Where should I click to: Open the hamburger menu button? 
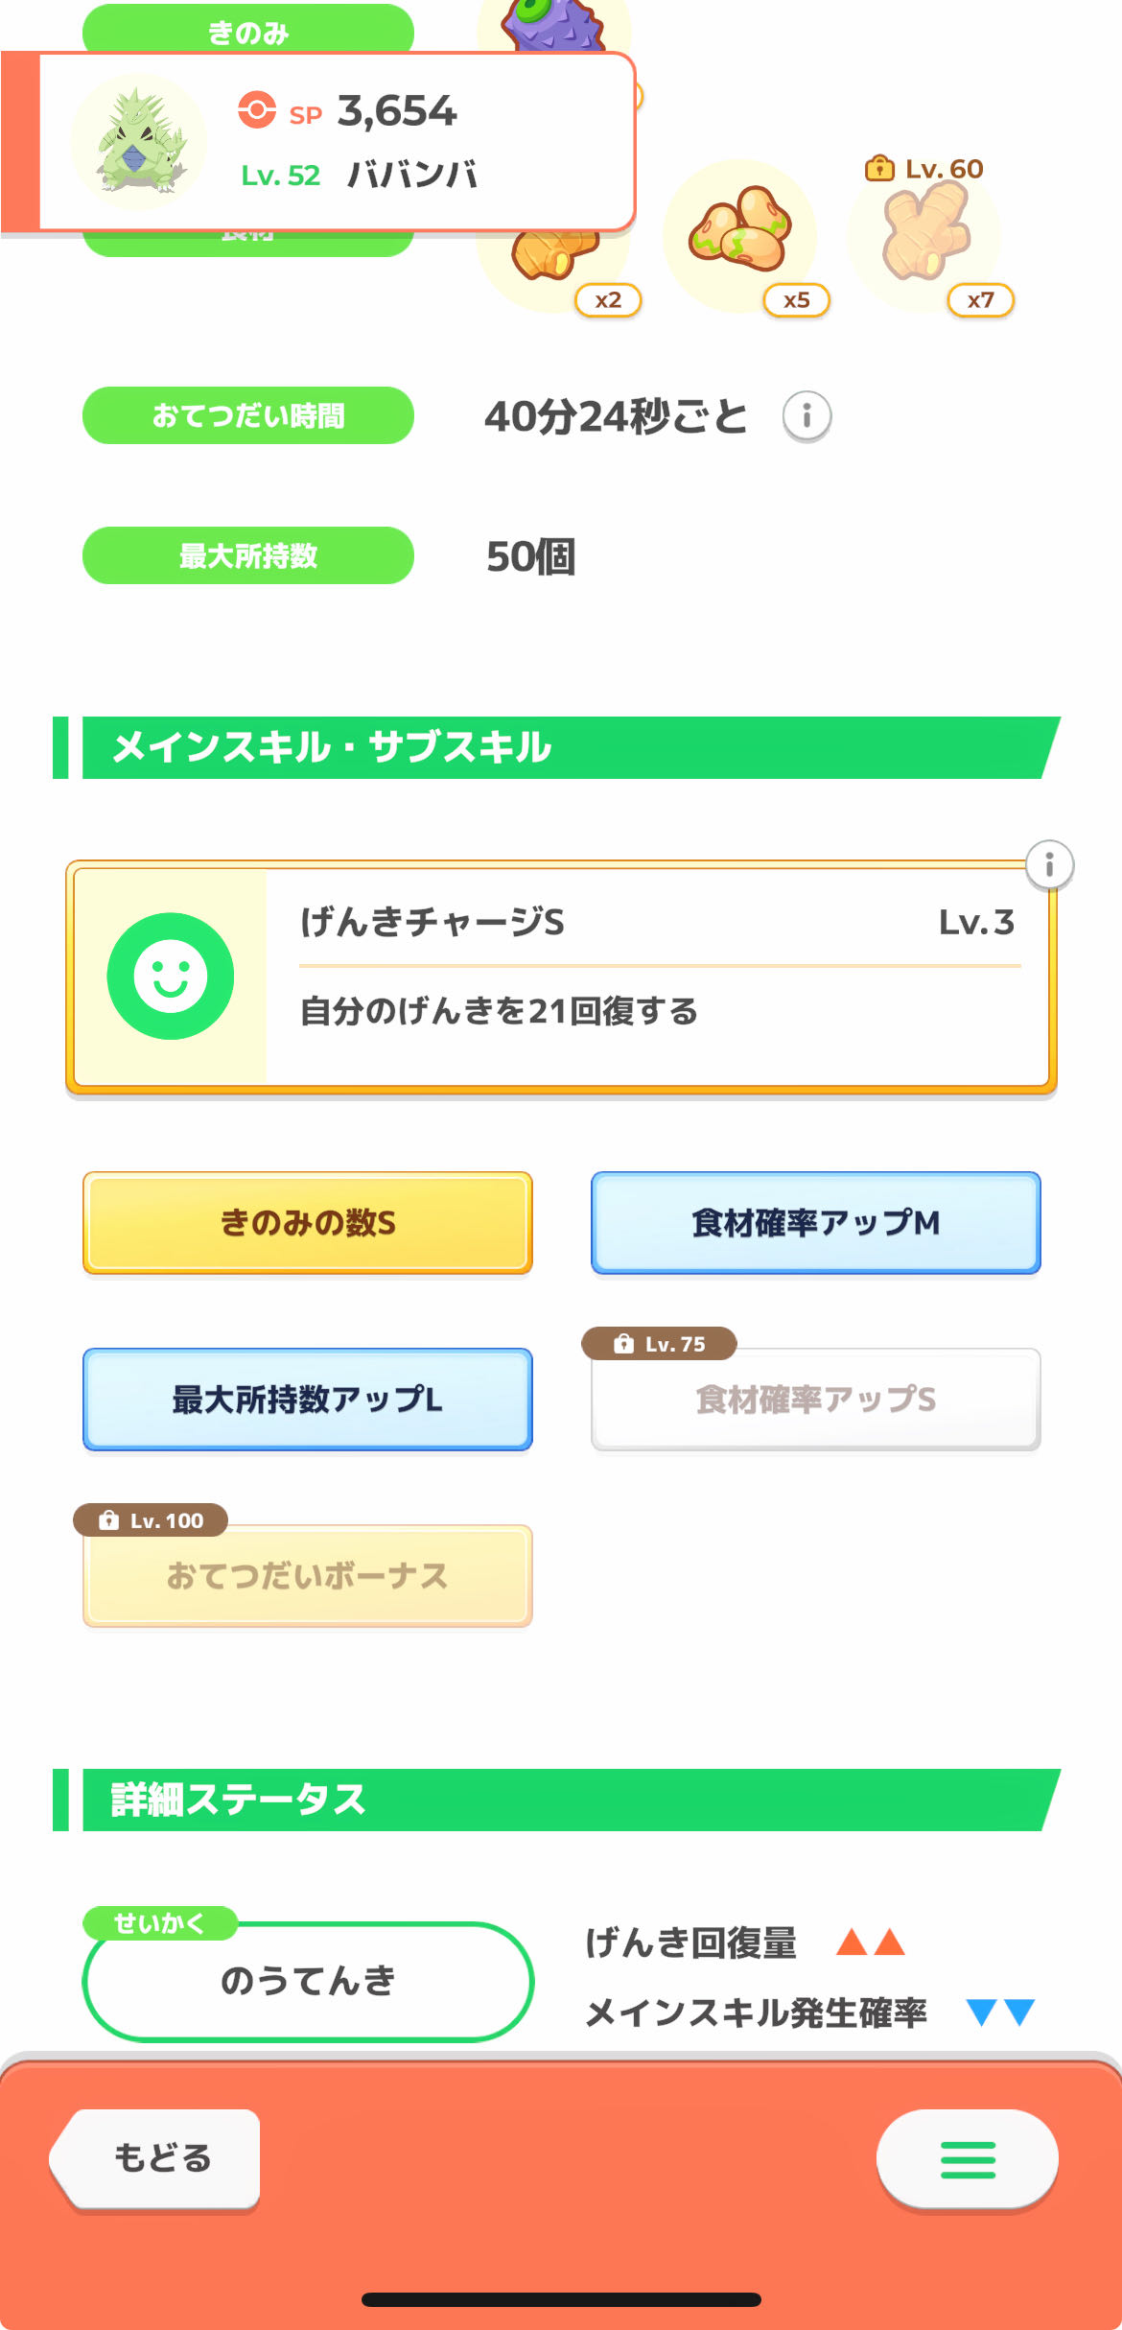coord(967,2159)
